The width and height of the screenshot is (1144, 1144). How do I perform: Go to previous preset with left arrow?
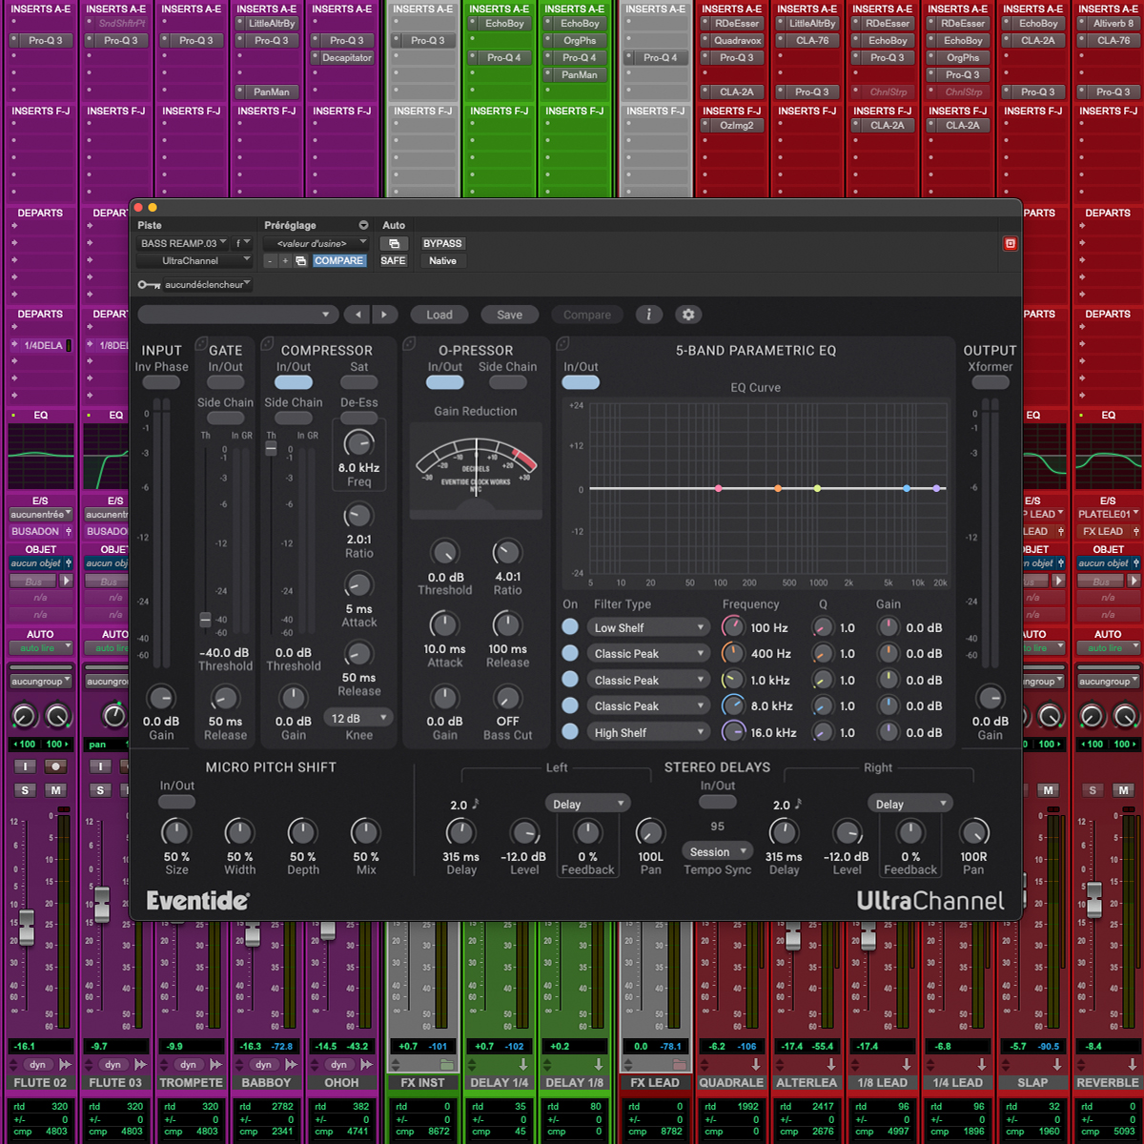click(x=357, y=315)
